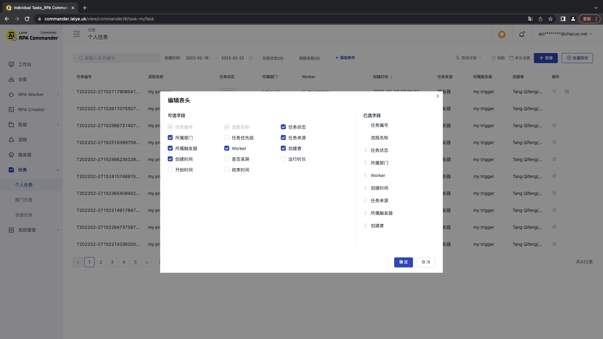The height and width of the screenshot is (339, 603).
Task: Enable the 运行时长 checkbox
Action: (x=283, y=159)
